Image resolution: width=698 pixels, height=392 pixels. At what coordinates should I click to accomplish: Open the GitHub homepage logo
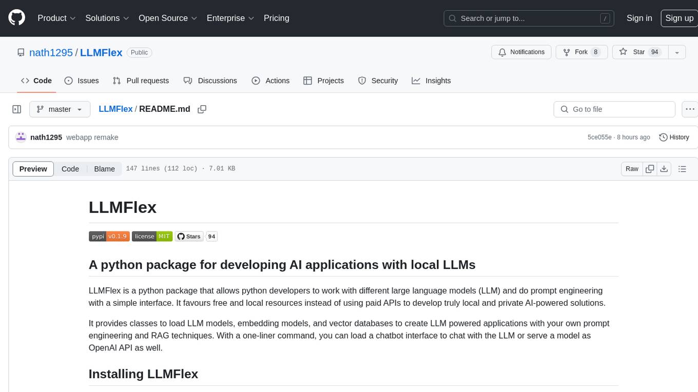tap(17, 18)
